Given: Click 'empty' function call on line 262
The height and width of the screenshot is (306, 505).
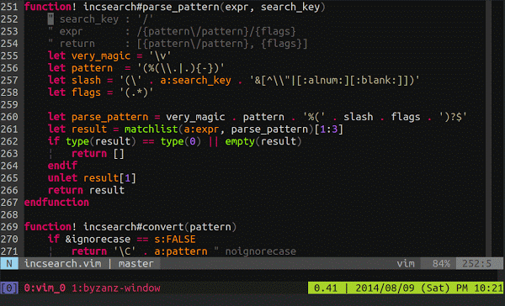Looking at the screenshot, I should 240,141.
